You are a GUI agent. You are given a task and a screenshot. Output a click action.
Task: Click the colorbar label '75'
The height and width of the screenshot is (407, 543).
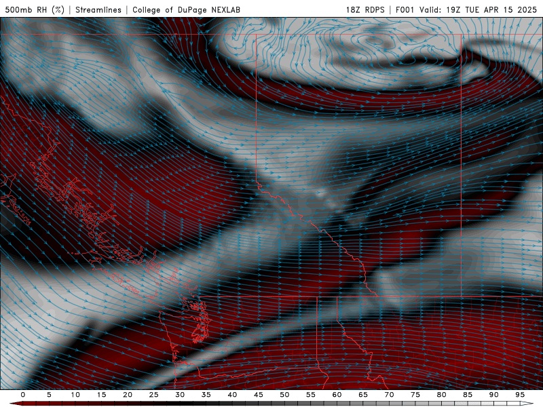(415, 395)
